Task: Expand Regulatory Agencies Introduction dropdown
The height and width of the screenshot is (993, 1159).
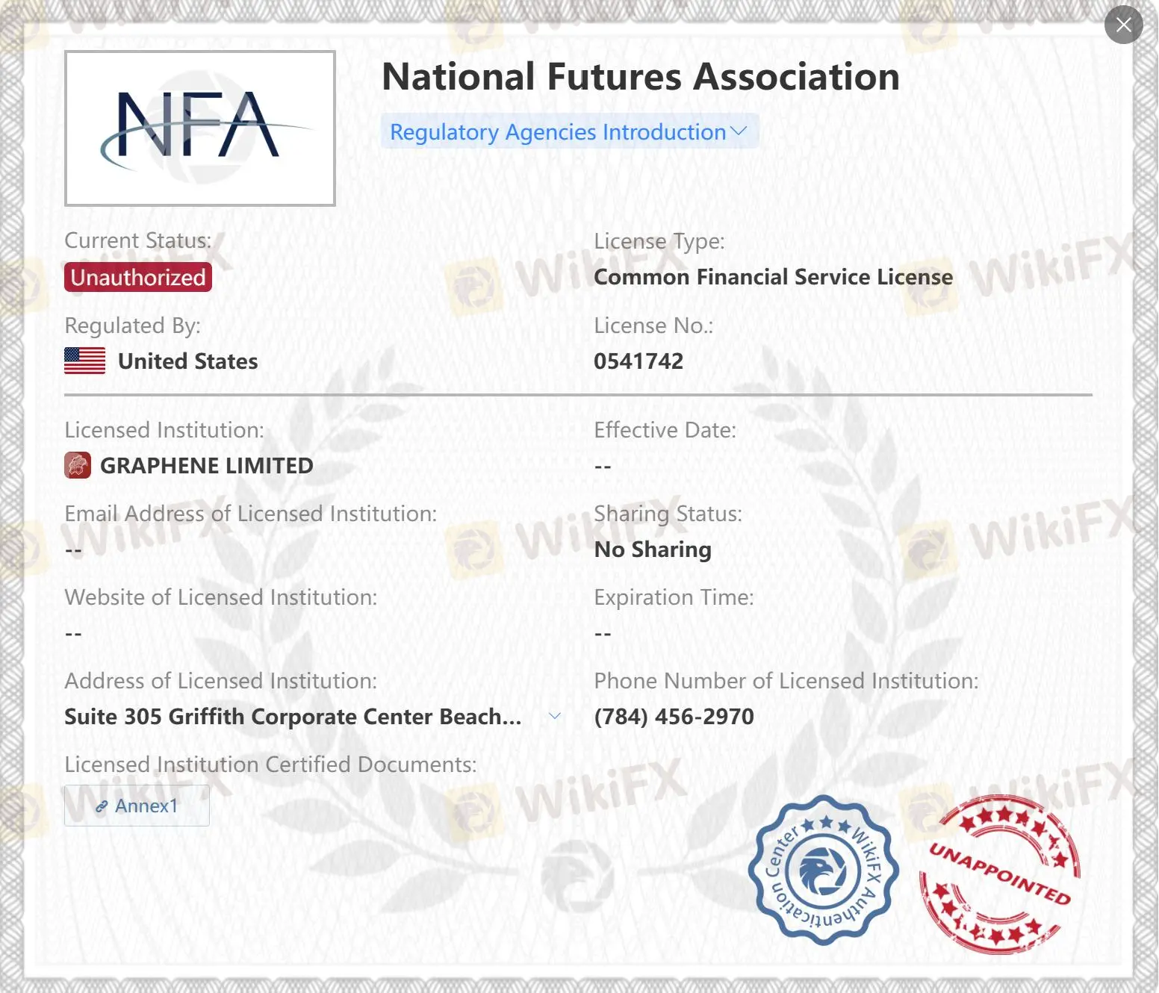Action: coord(569,131)
